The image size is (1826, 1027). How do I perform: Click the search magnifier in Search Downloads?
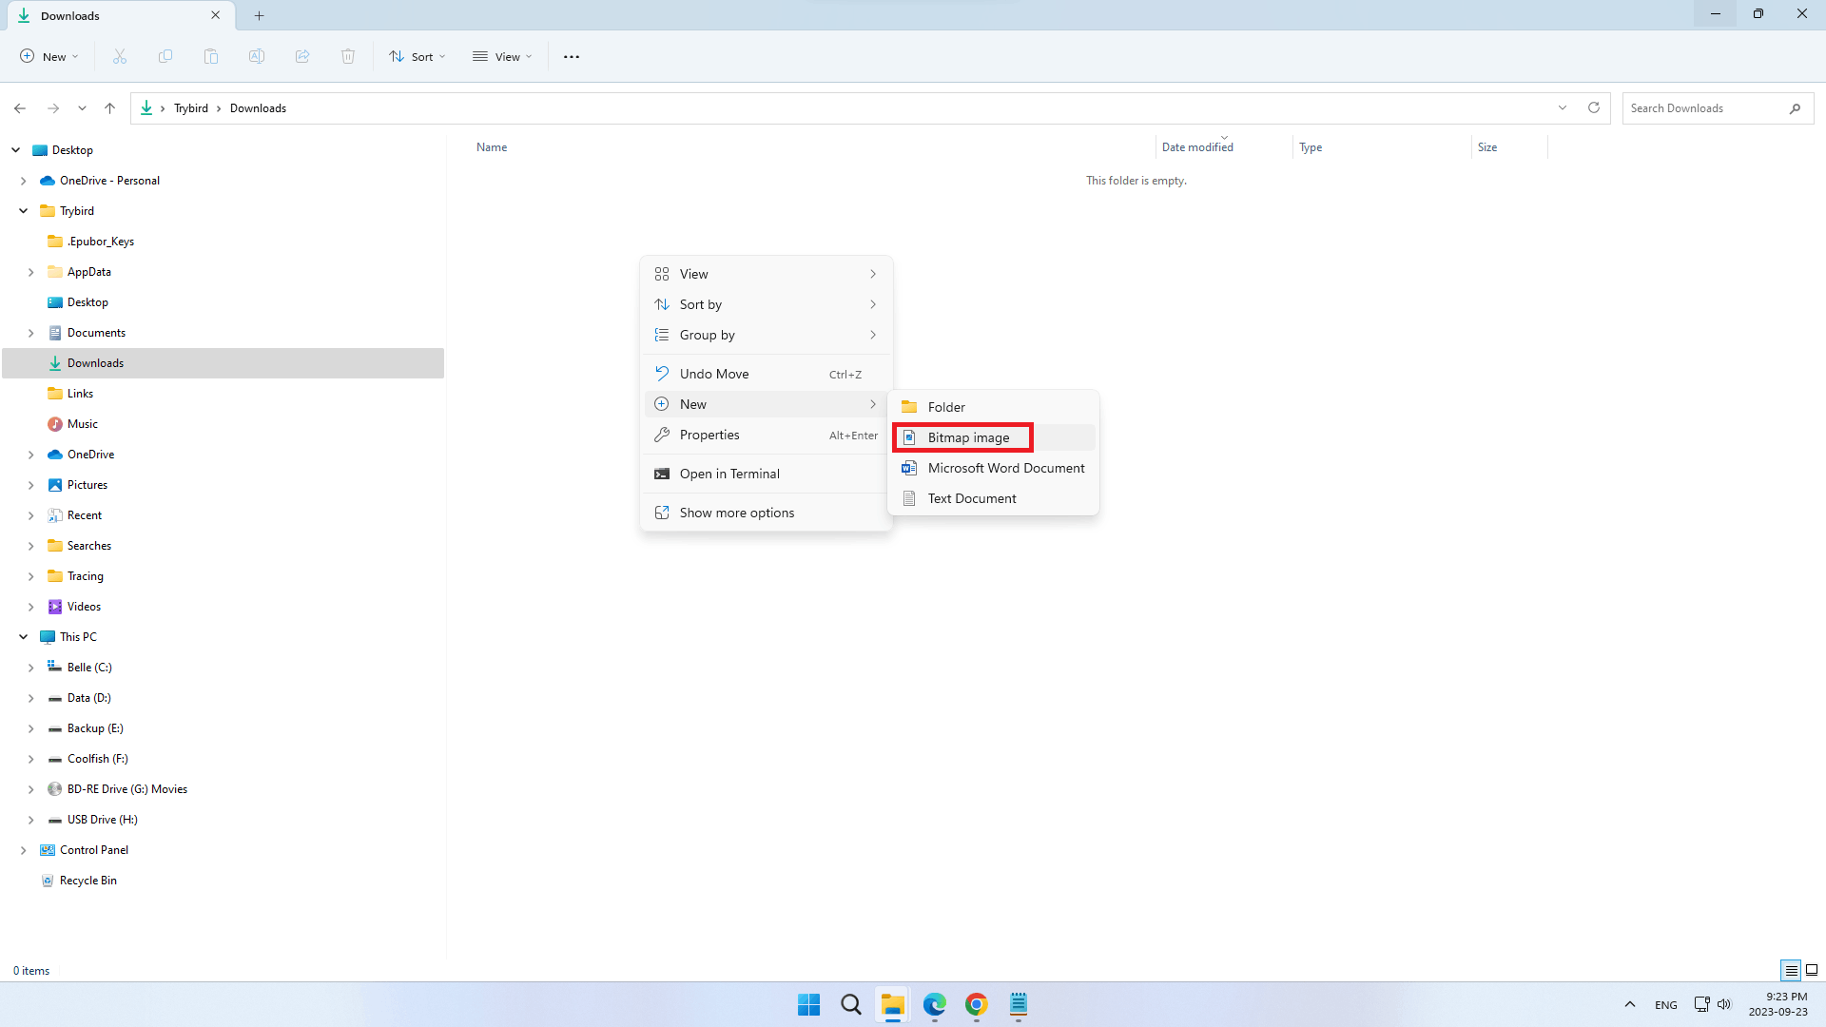pyautogui.click(x=1795, y=108)
